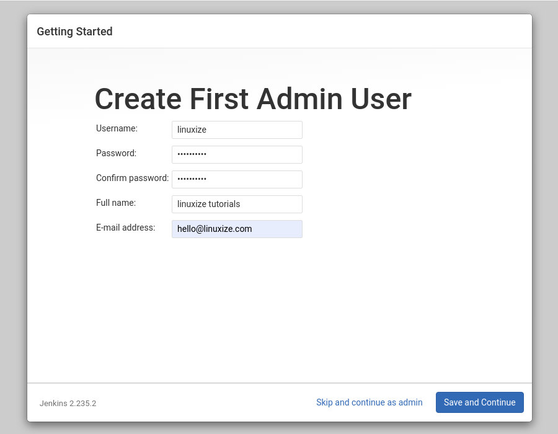Click the E-mail address label
This screenshot has width=558, height=434.
coord(126,228)
